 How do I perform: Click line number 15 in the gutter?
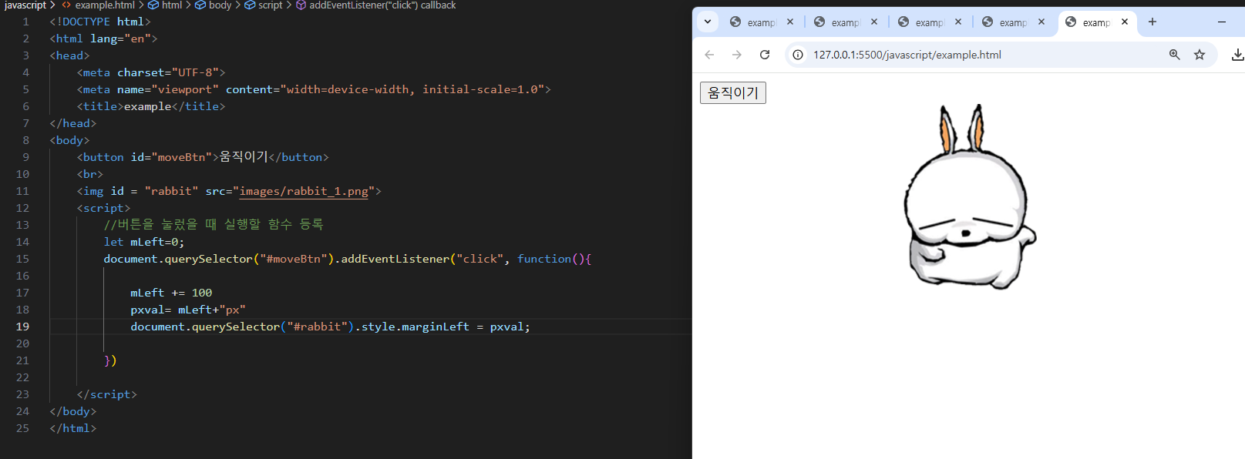click(22, 259)
